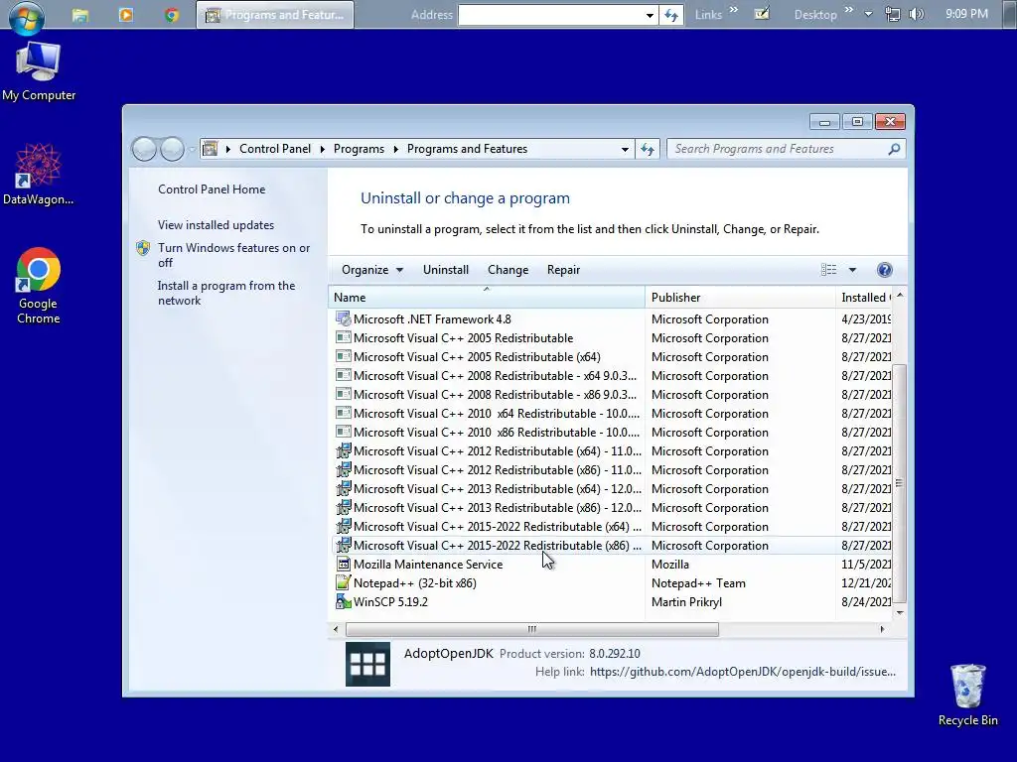The width and height of the screenshot is (1017, 762).
Task: Expand the breadcrumb arrow after Programs
Action: point(395,149)
